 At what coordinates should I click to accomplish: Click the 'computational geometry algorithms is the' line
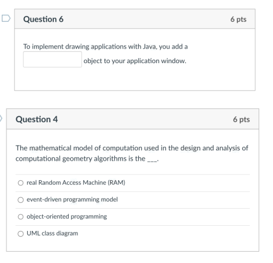(x=81, y=158)
